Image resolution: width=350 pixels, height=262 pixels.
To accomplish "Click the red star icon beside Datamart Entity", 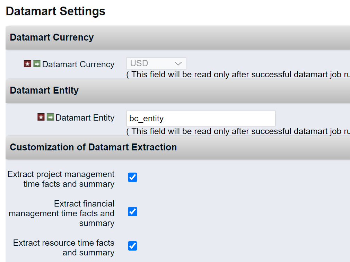I will [41, 117].
